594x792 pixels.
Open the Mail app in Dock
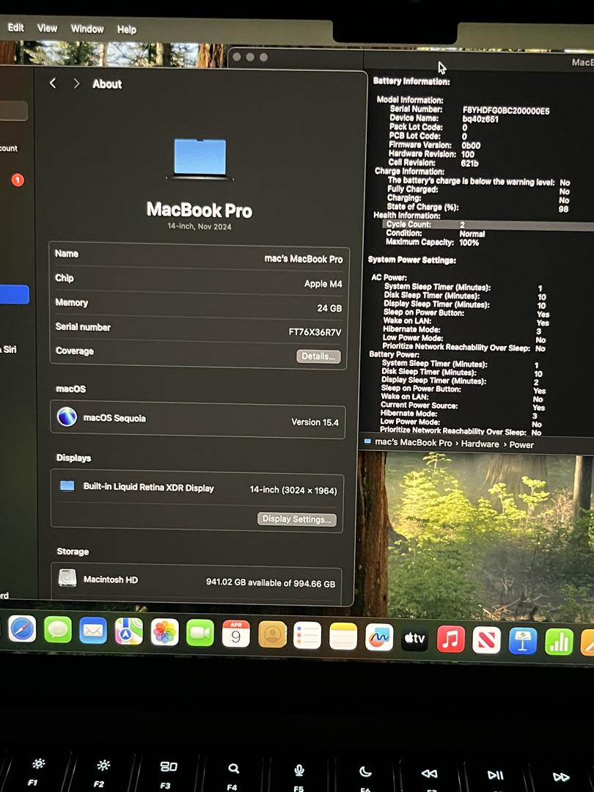pyautogui.click(x=93, y=631)
